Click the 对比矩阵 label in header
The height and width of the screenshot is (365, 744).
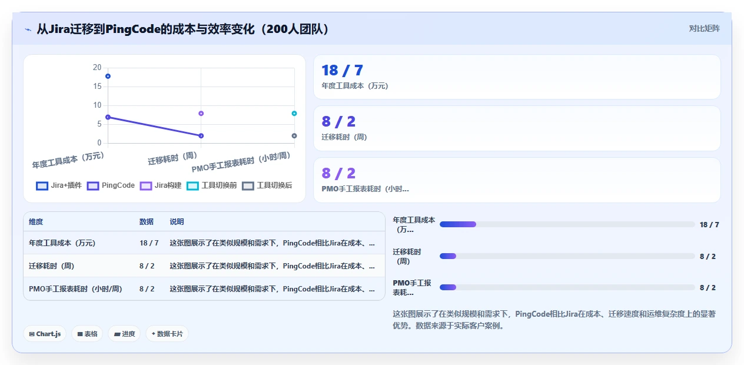[704, 28]
